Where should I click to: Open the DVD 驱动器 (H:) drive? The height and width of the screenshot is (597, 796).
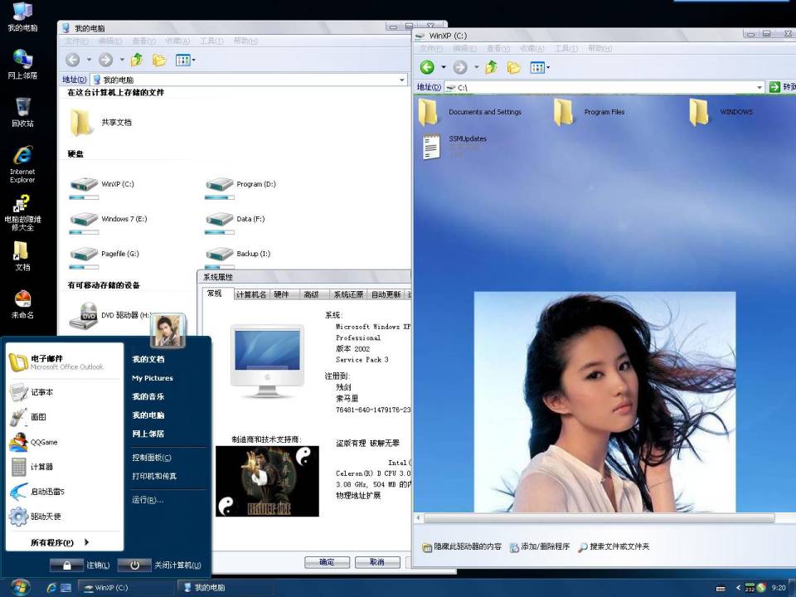[110, 316]
